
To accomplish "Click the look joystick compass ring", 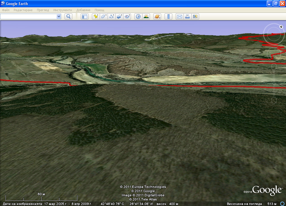I will pos(274,34).
